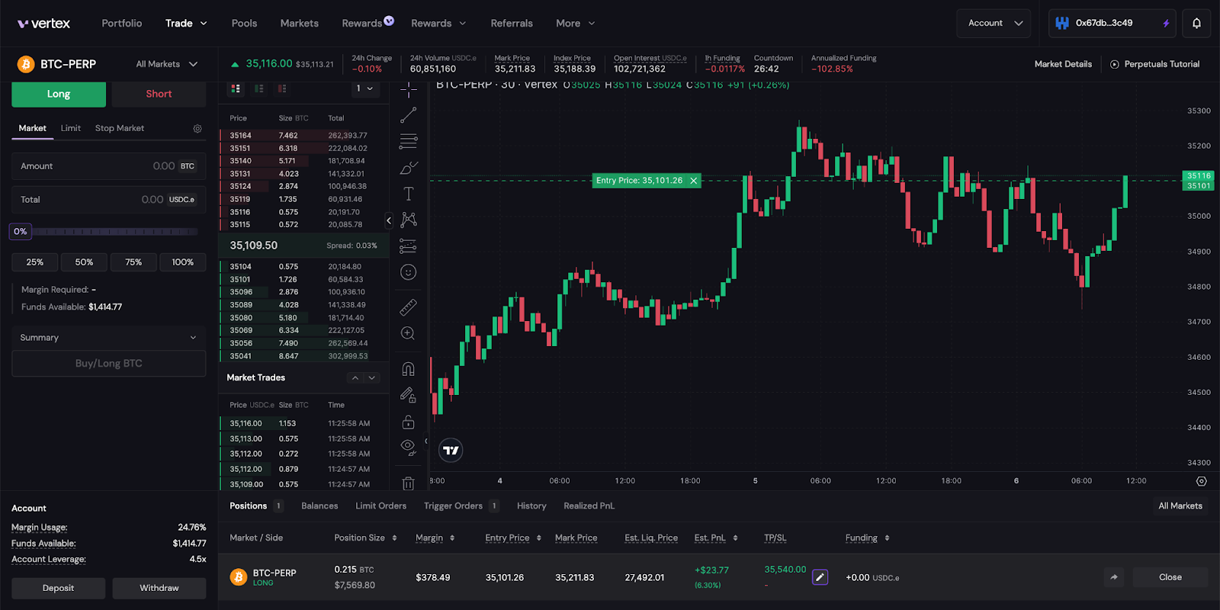1220x610 pixels.
Task: Open order form settings gear
Action: pos(197,129)
